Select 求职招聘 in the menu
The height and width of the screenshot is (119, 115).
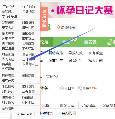coord(28,86)
